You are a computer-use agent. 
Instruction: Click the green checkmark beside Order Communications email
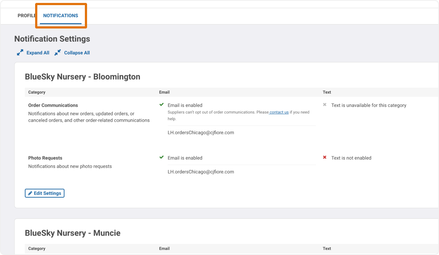pos(161,105)
